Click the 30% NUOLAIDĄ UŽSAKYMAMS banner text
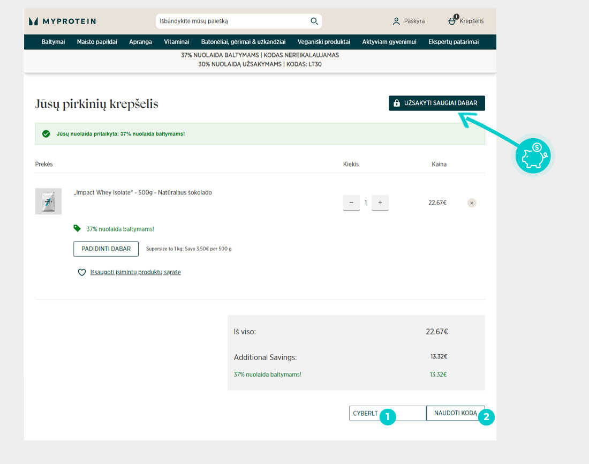 point(260,64)
